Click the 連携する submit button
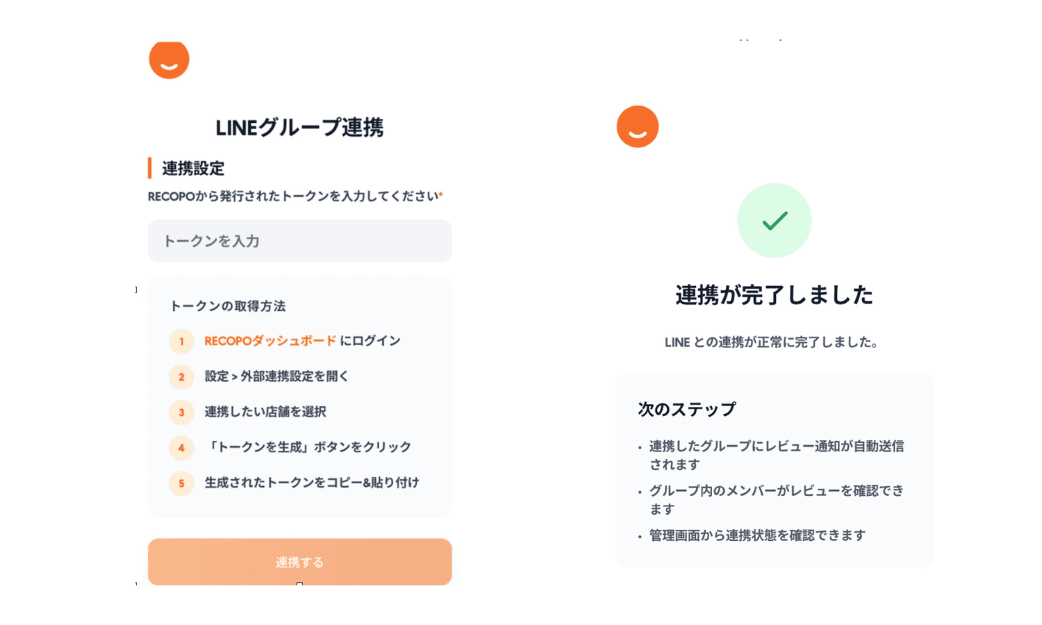 point(299,562)
